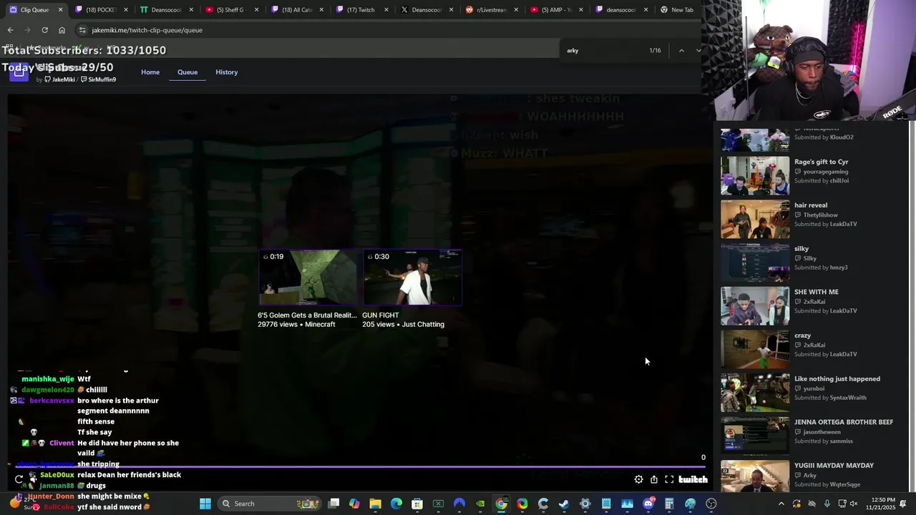Click the browser home icon
This screenshot has height=515, width=916.
coord(62,30)
